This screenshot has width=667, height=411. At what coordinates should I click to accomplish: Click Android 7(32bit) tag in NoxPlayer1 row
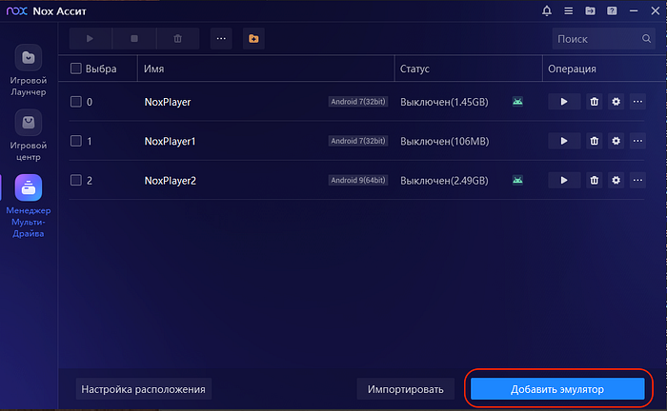(x=357, y=141)
